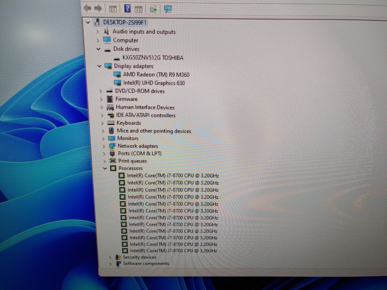Toggle the Show/Hide Console Tree icon

coord(113,9)
